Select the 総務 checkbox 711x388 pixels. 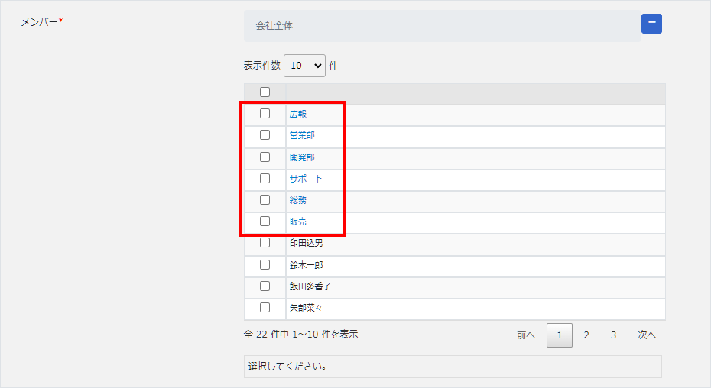[265, 199]
